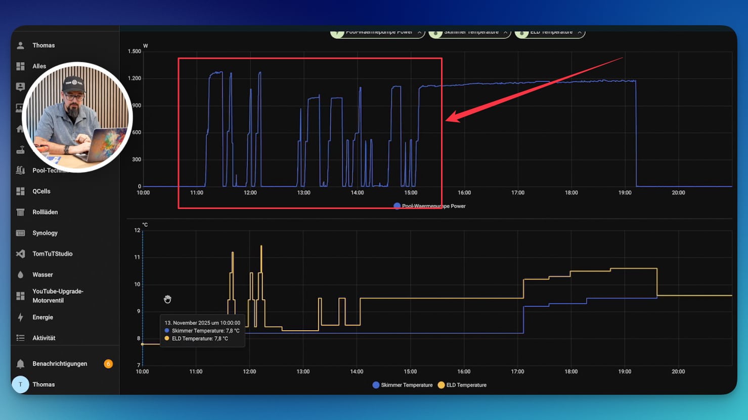Viewport: 748px width, 420px height.
Task: Click the Benachrichtigungen bell icon
Action: [20, 364]
